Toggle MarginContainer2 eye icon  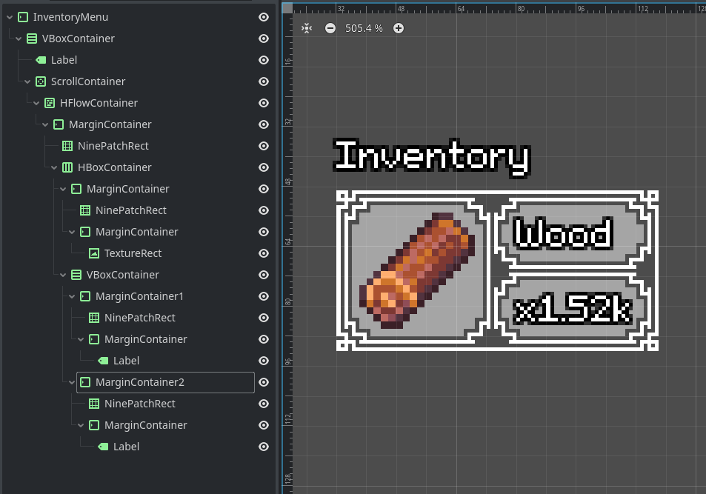(264, 382)
